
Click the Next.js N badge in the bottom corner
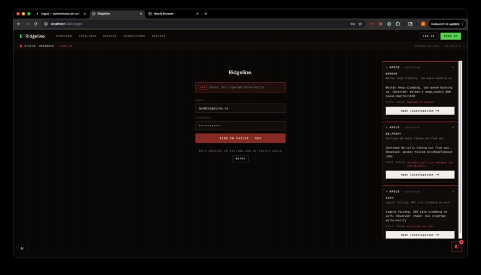point(22,249)
